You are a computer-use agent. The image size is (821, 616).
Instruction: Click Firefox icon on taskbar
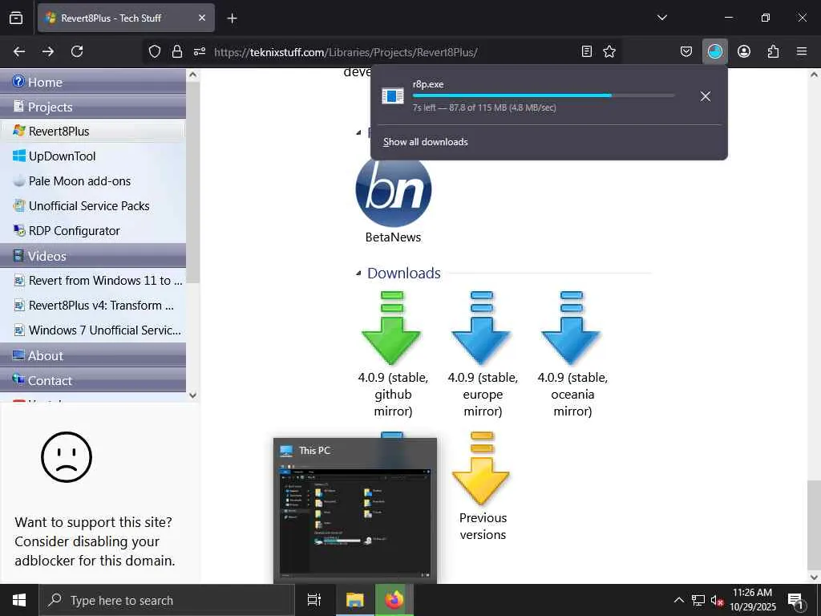tap(394, 600)
